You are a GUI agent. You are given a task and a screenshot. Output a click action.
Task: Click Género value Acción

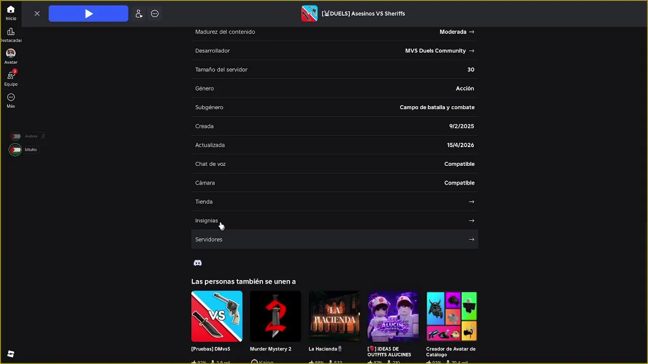(x=465, y=88)
